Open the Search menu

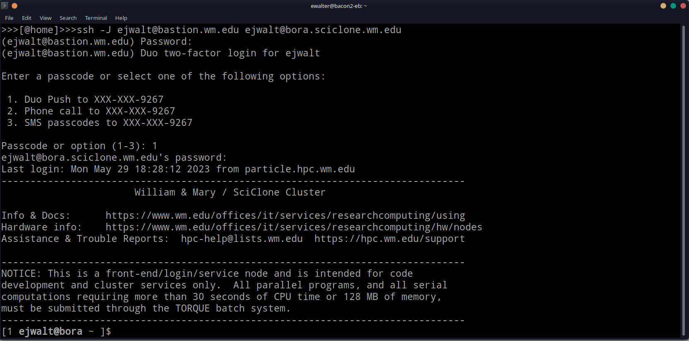(x=68, y=18)
